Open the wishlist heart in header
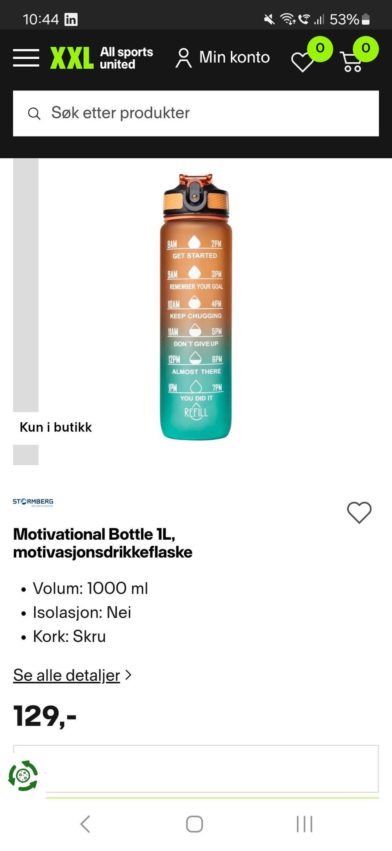 302,61
